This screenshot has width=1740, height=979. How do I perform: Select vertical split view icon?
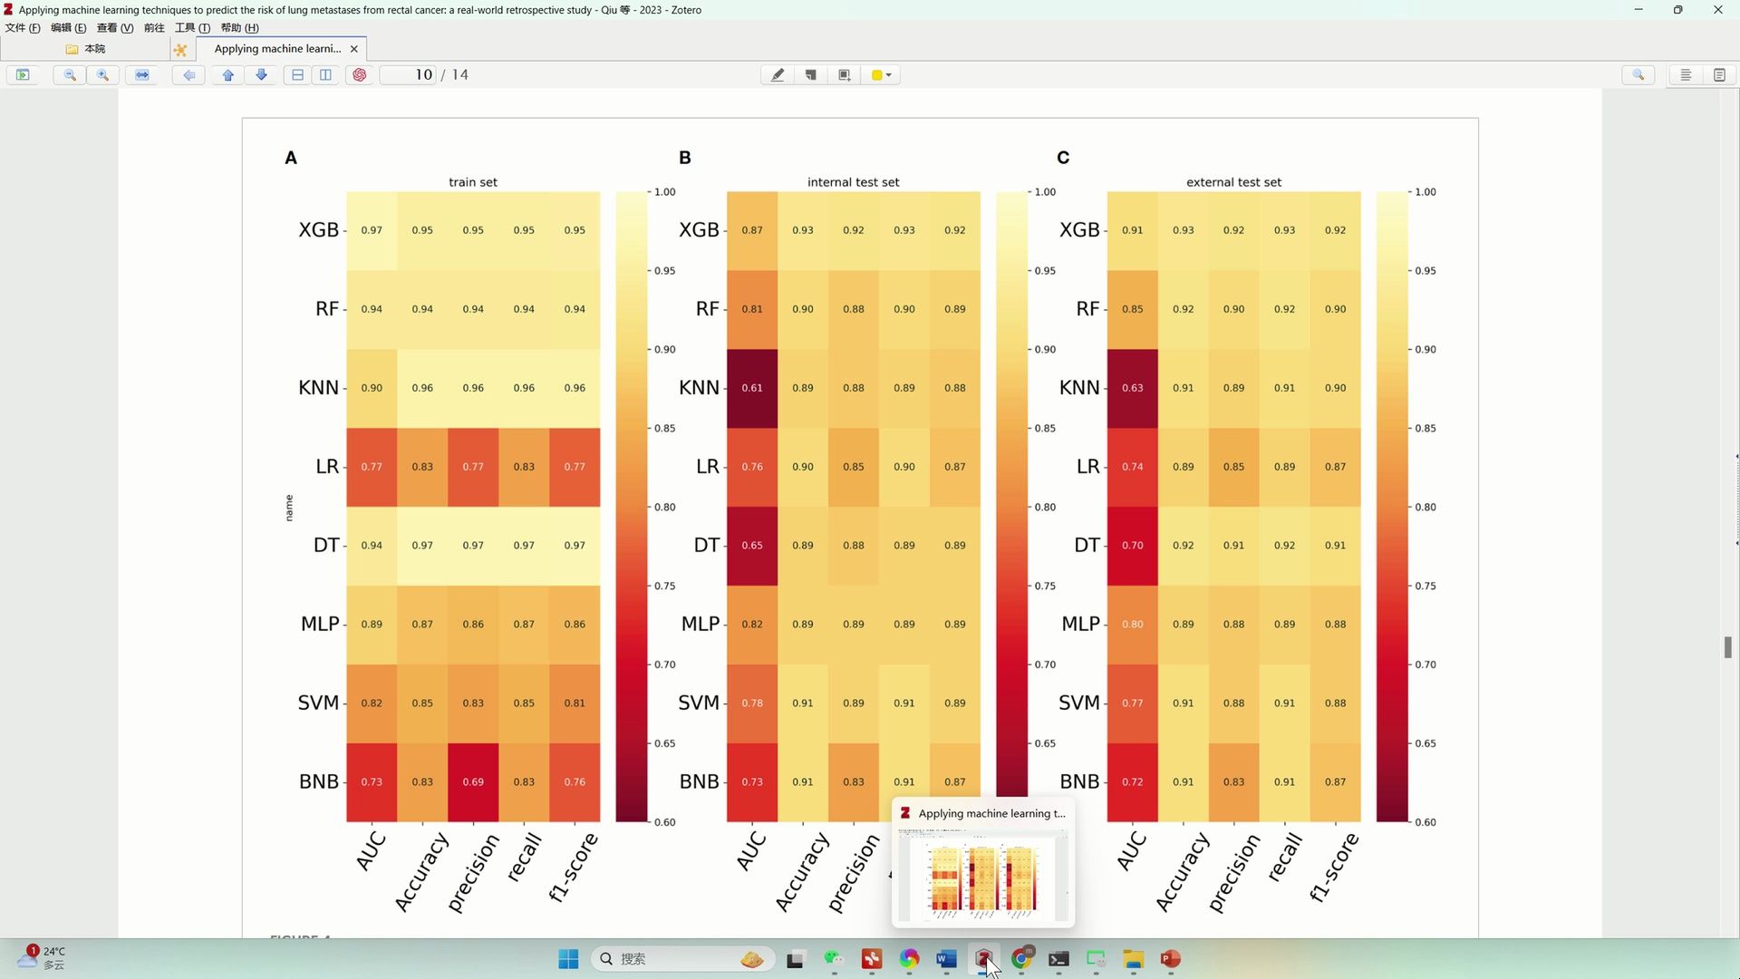pos(326,75)
